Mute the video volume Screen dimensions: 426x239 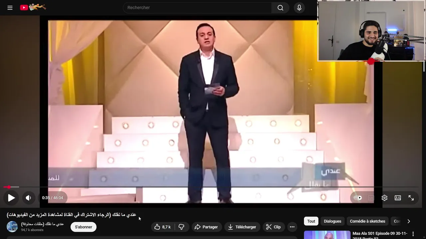click(x=28, y=198)
